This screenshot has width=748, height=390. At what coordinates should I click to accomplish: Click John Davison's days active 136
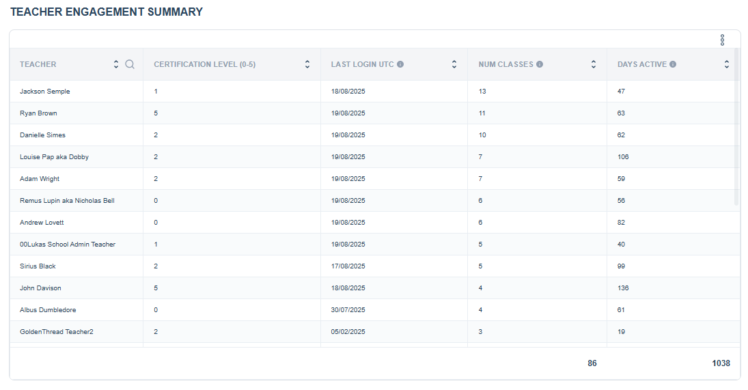623,288
